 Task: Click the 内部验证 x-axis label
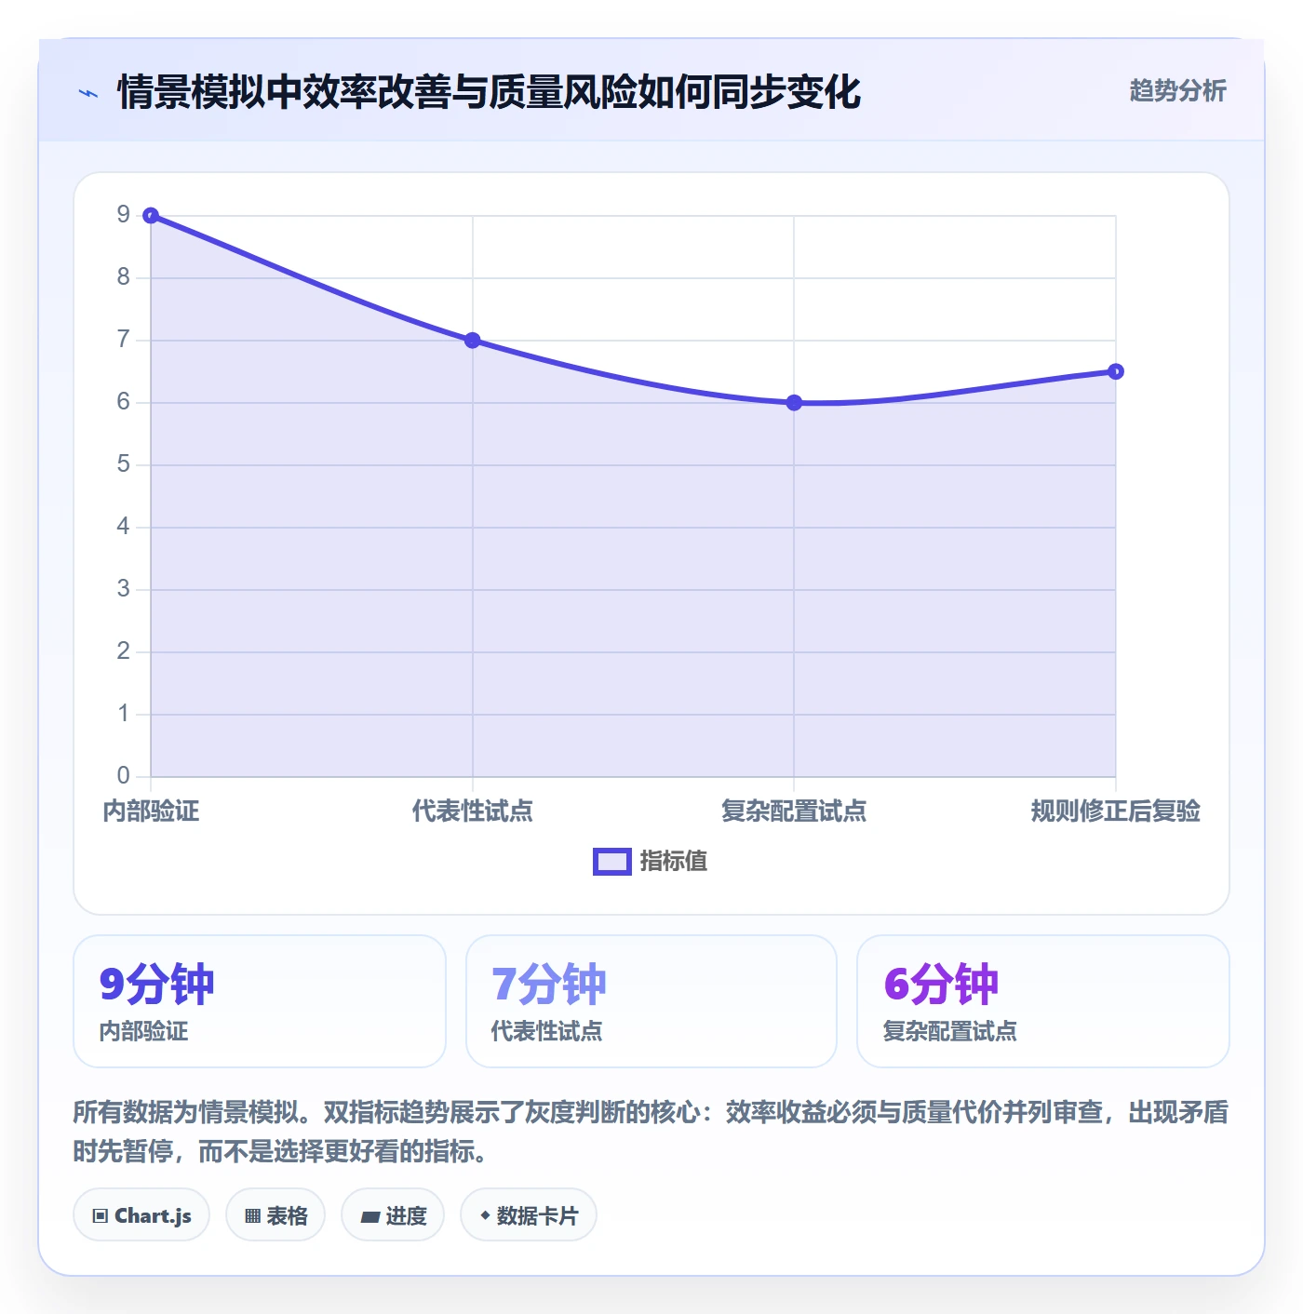pos(151,811)
